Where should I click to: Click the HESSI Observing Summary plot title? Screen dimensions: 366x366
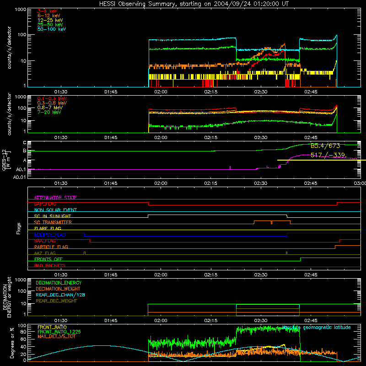[194, 4]
